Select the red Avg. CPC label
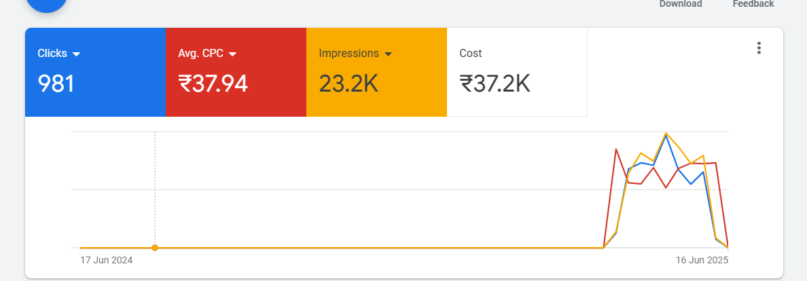Image resolution: width=807 pixels, height=281 pixels. click(202, 54)
